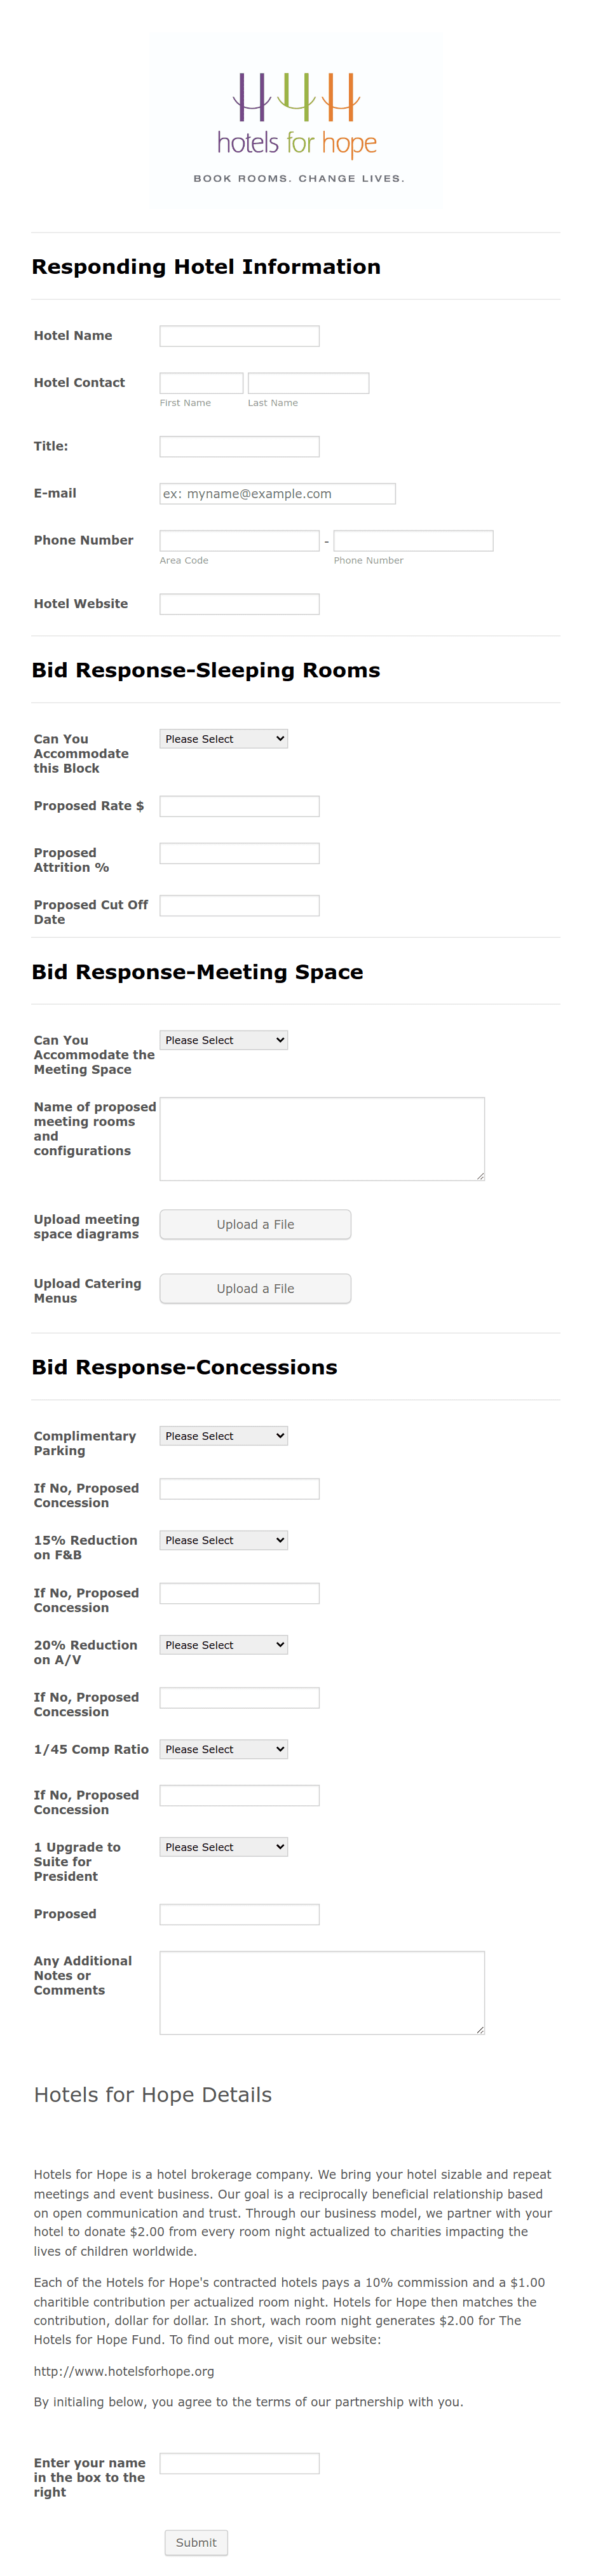Open the 20% Reduction on A/V dropdown
591x2576 pixels.
coord(223,1644)
